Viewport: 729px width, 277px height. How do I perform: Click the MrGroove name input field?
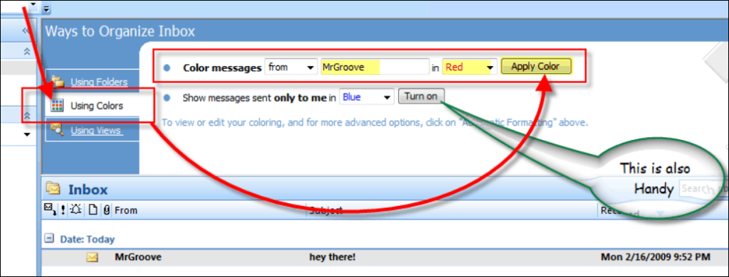[x=374, y=67]
